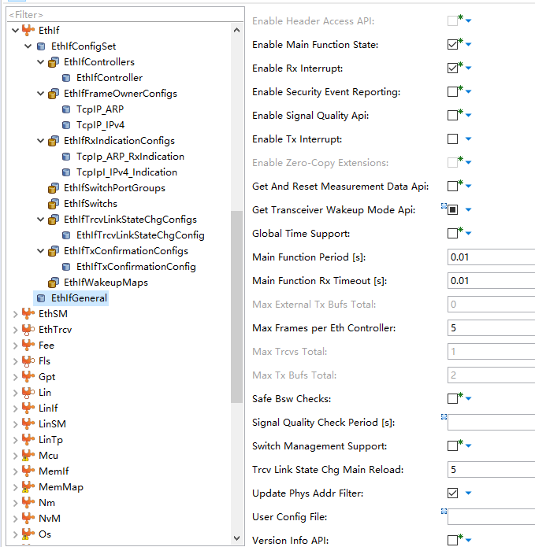Enable Security Event Reporting checkbox
This screenshot has height=547, width=535.
click(452, 92)
